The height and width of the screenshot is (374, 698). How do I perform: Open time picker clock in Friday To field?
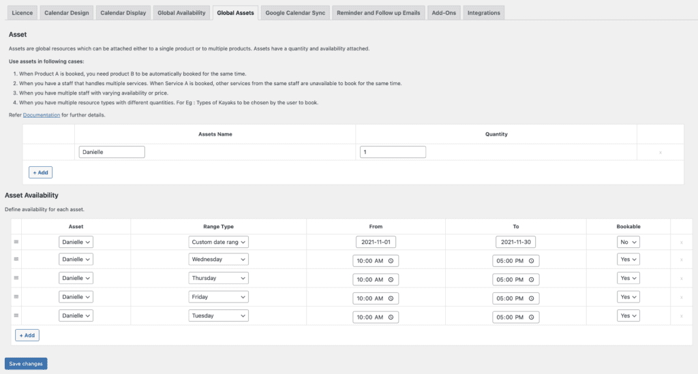(531, 298)
